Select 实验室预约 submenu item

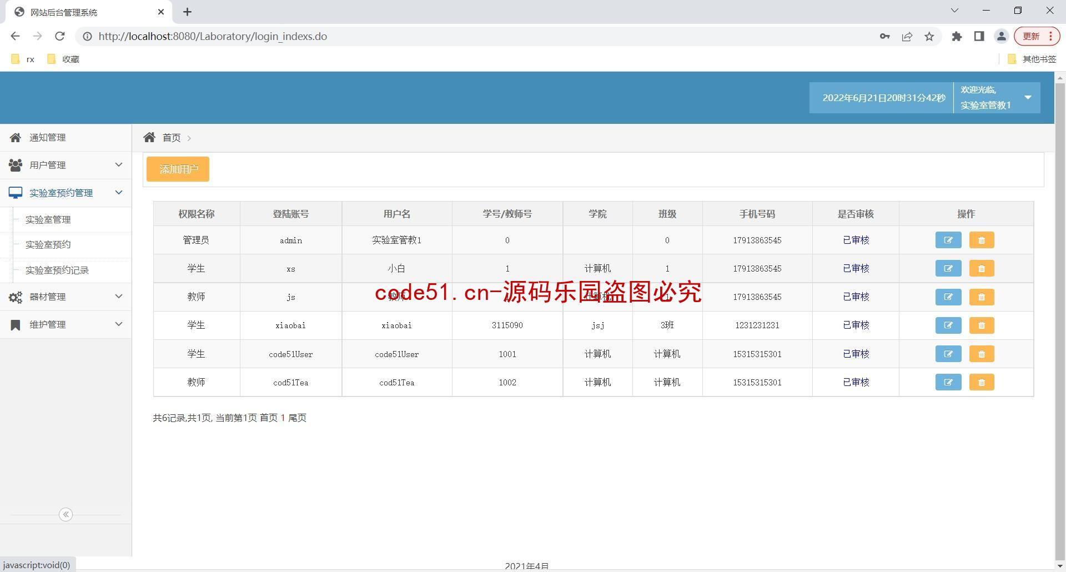48,244
